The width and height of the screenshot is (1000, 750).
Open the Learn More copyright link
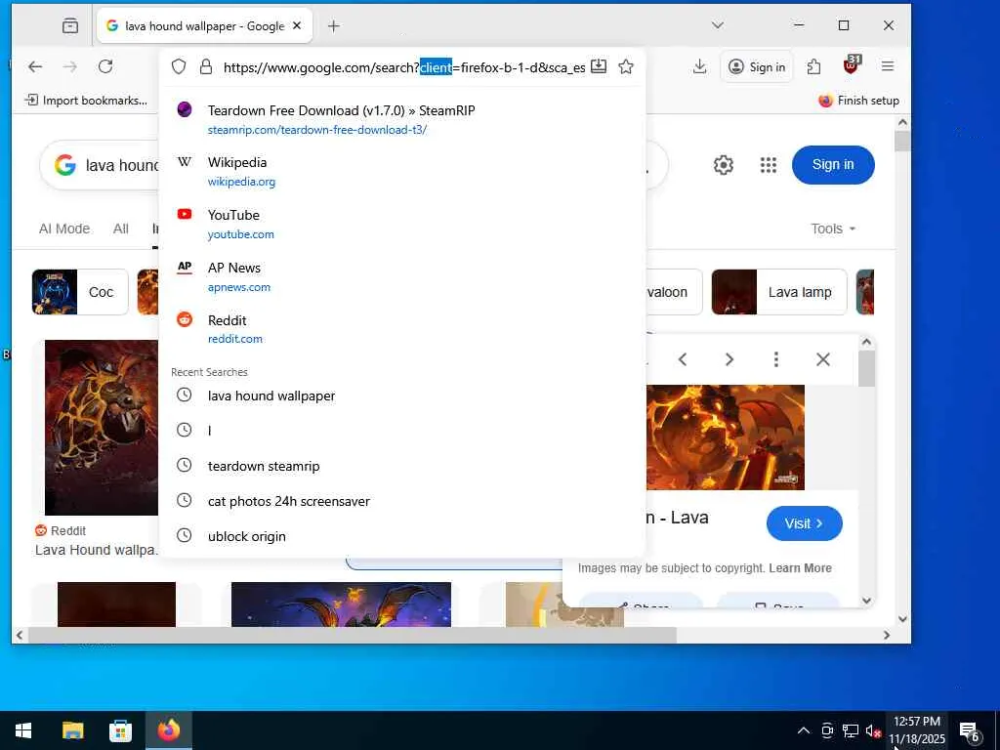[800, 568]
